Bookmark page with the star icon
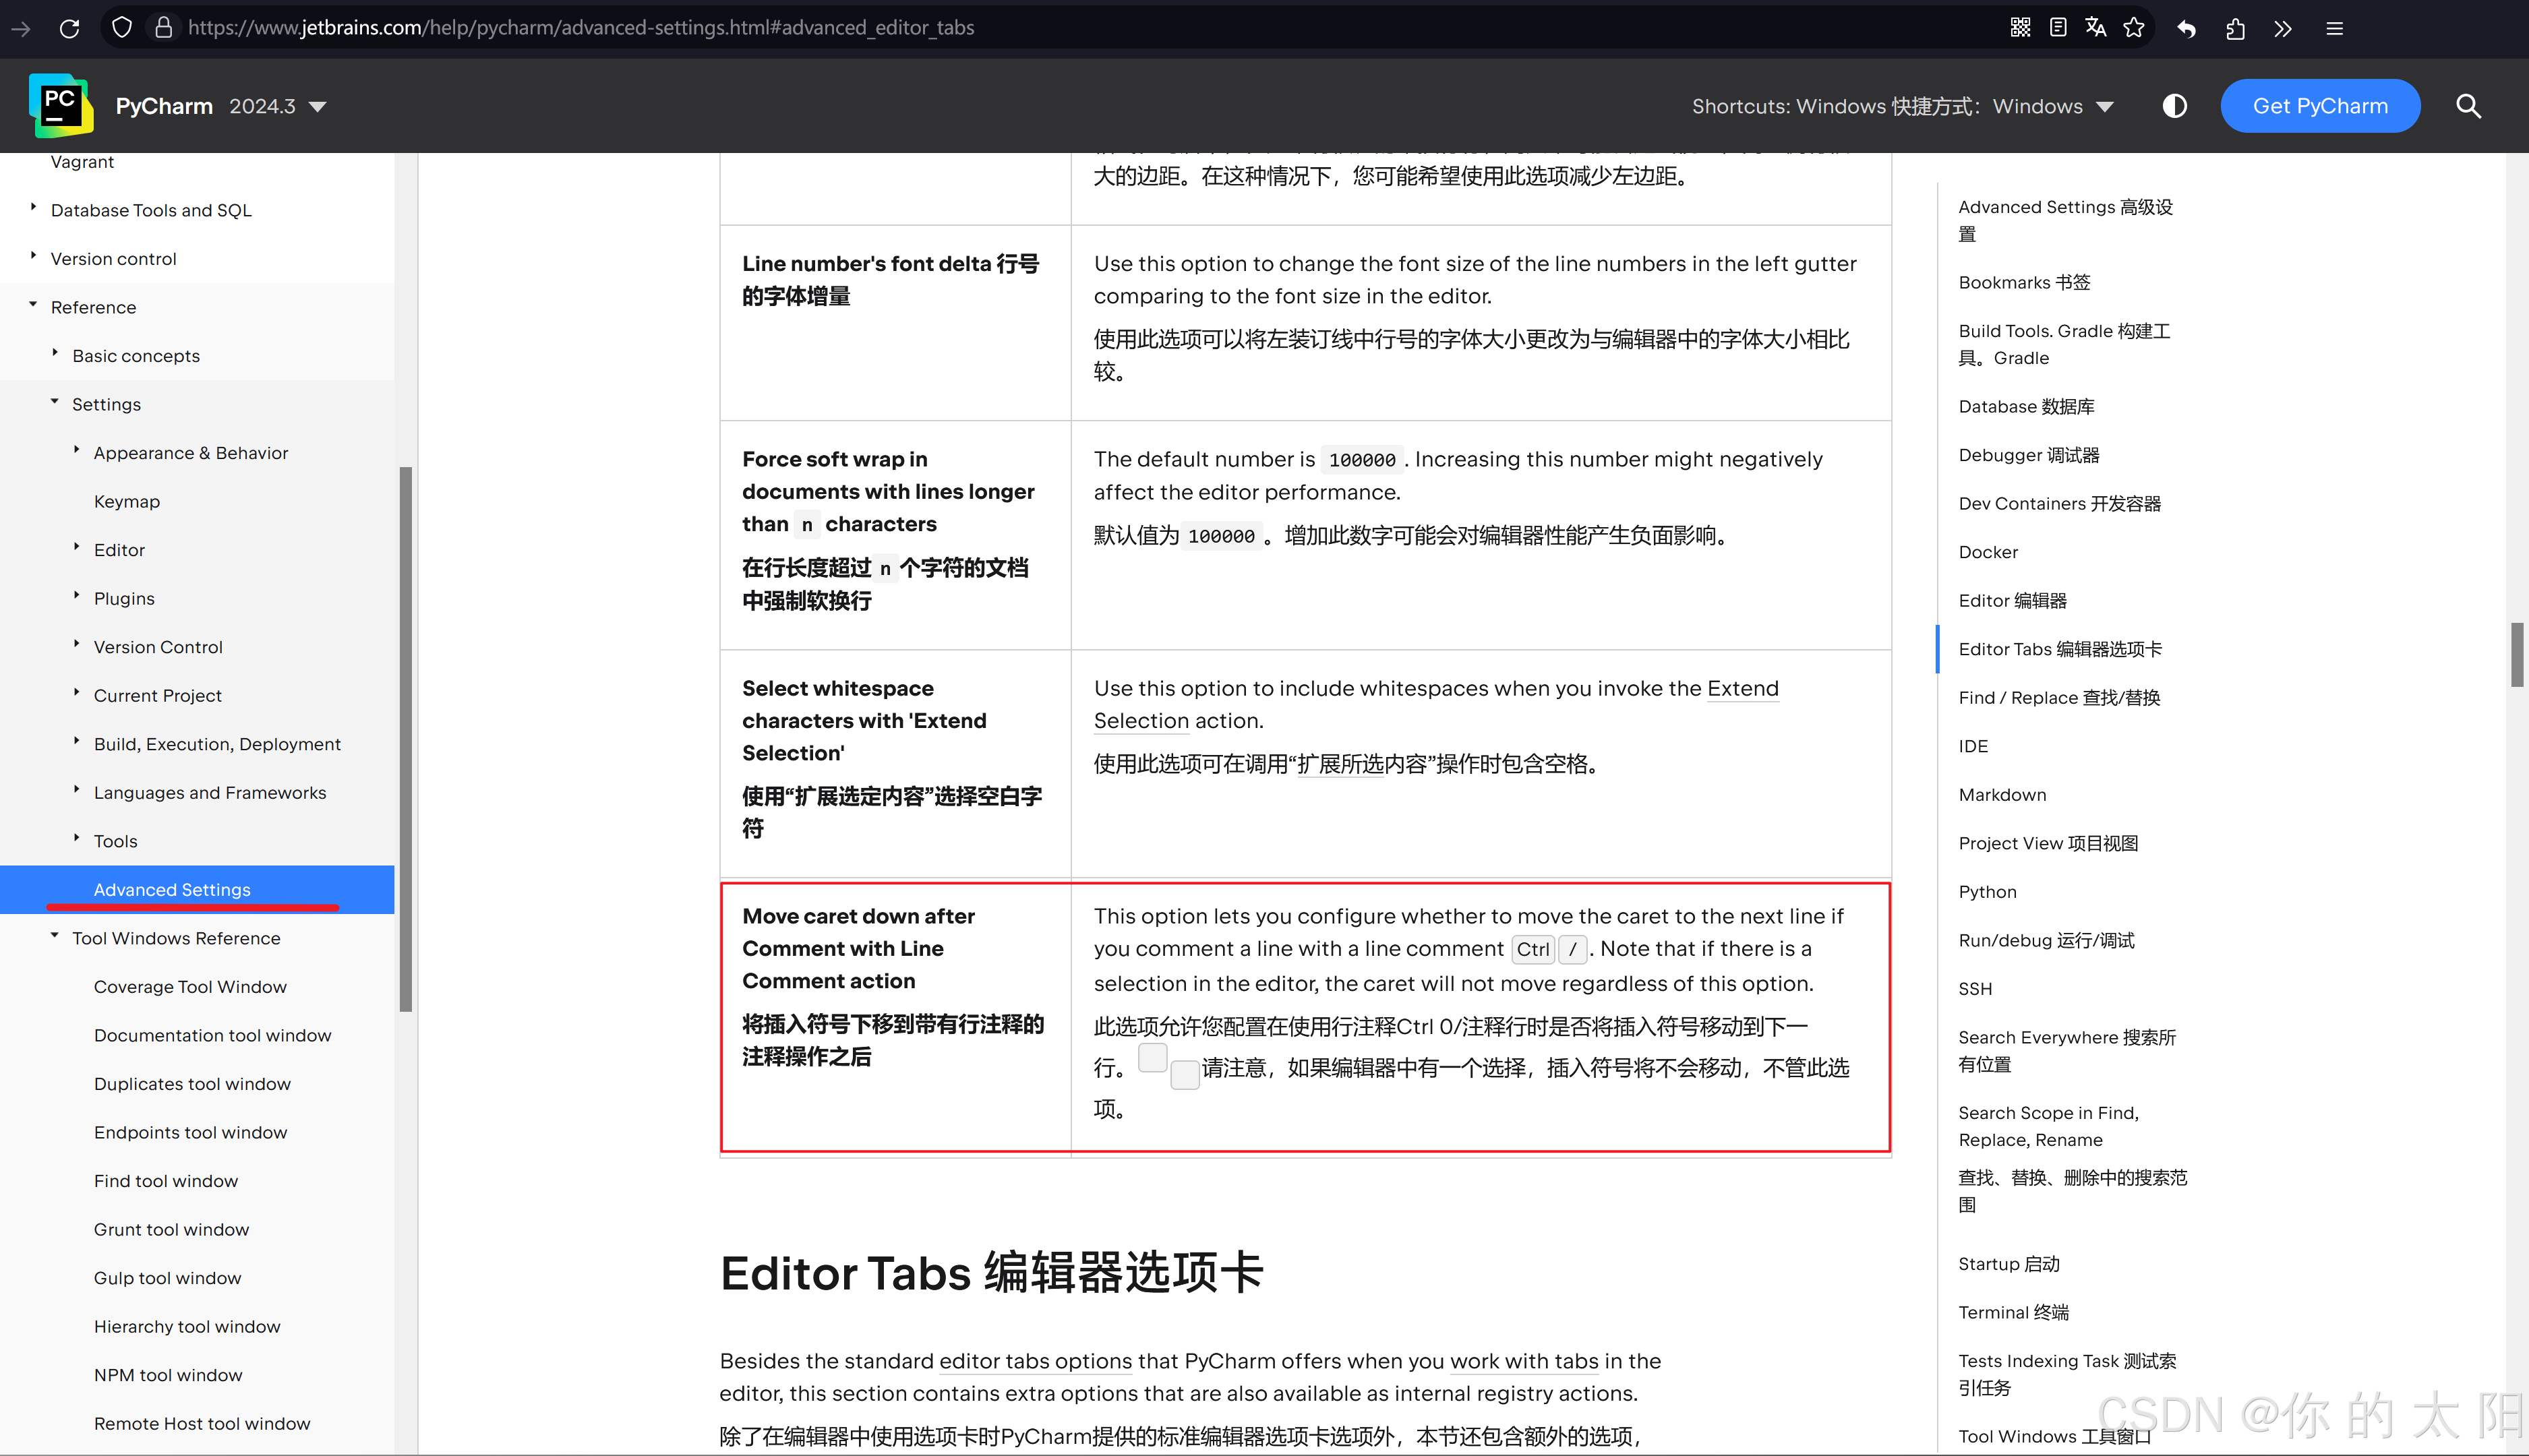2529x1456 pixels. (x=2133, y=28)
